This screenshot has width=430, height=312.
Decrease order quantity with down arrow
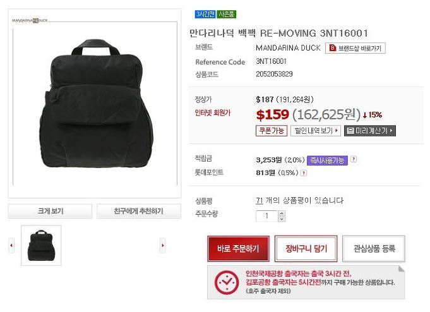click(282, 219)
